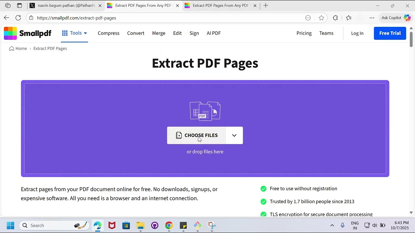Image resolution: width=415 pixels, height=233 pixels.
Task: Click the microphone tray icon
Action: (342, 225)
